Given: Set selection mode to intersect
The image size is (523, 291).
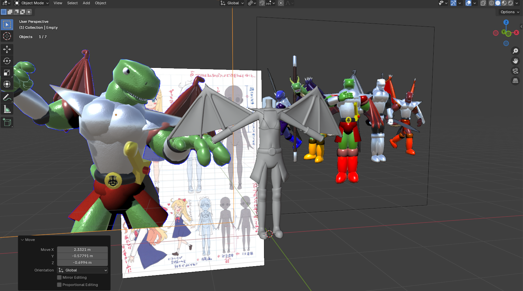Looking at the screenshot, I should coord(29,12).
